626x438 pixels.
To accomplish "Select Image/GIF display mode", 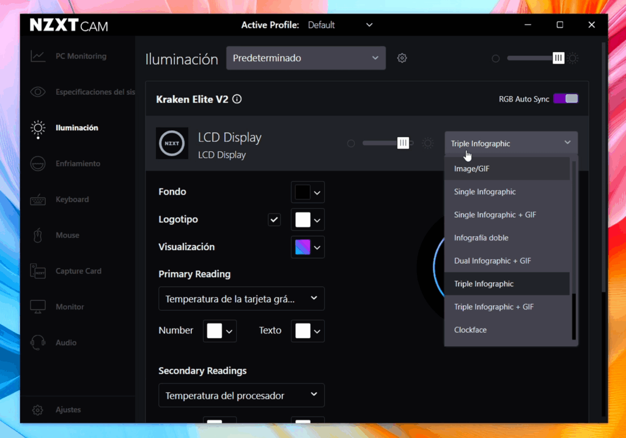I will [x=507, y=169].
